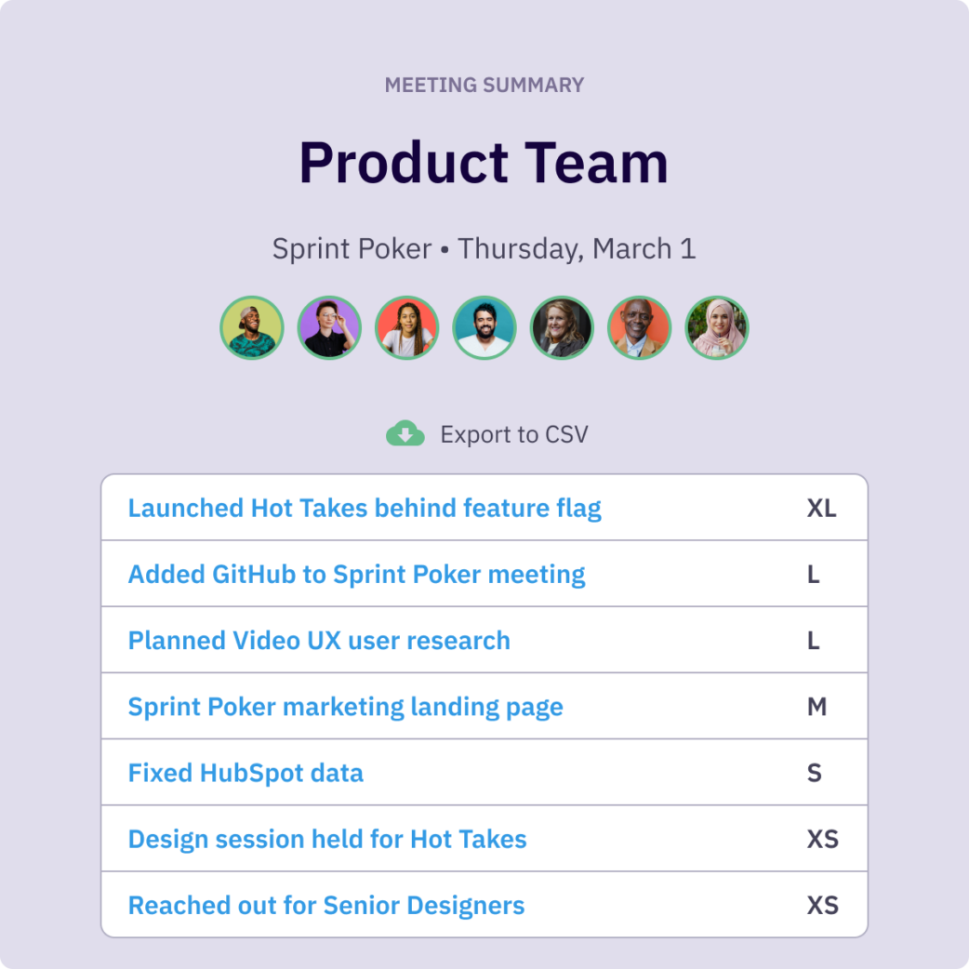Select Planned Video UX user research
The width and height of the screenshot is (969, 969).
point(319,641)
